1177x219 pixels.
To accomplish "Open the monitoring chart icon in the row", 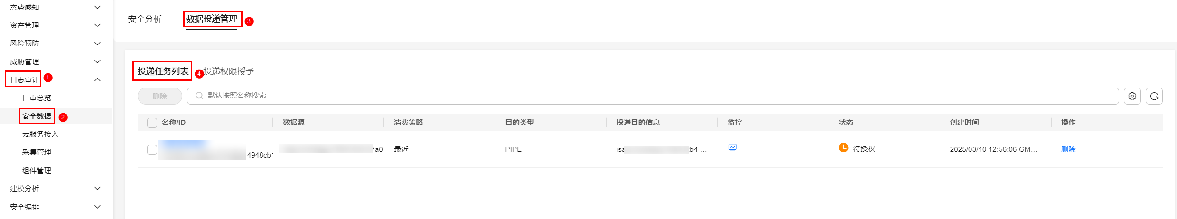I will click(732, 148).
